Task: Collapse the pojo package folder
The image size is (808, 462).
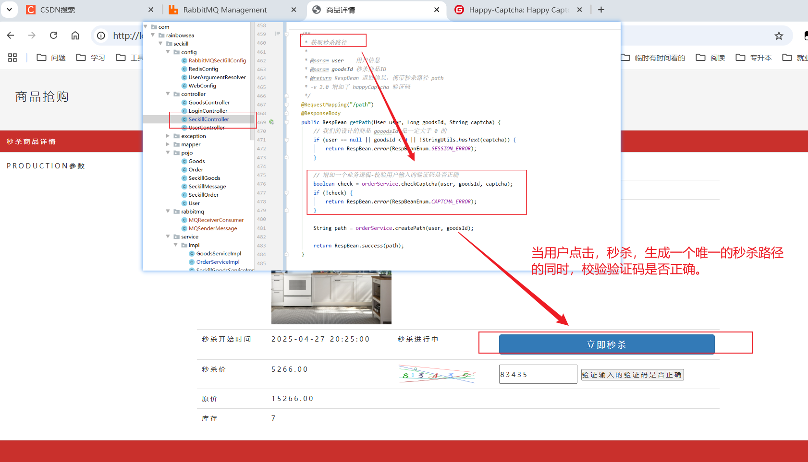Action: [x=168, y=153]
